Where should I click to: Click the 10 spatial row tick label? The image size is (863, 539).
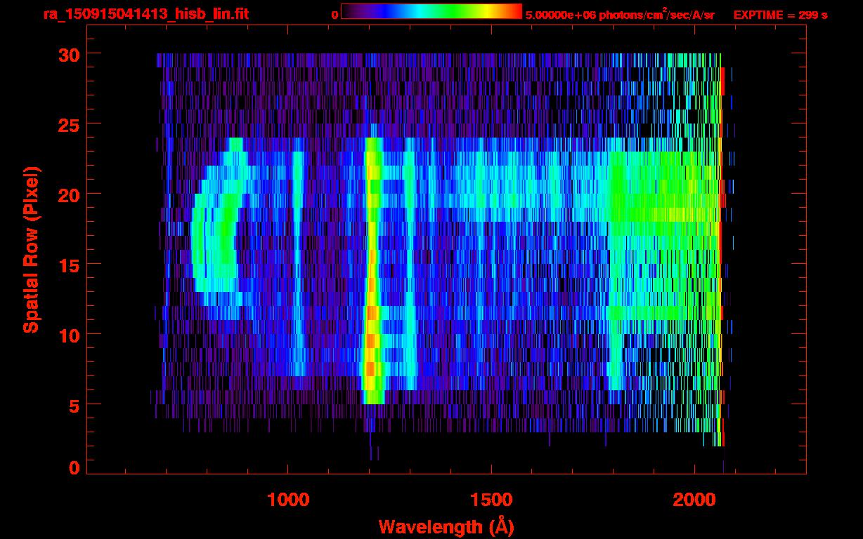click(x=68, y=335)
